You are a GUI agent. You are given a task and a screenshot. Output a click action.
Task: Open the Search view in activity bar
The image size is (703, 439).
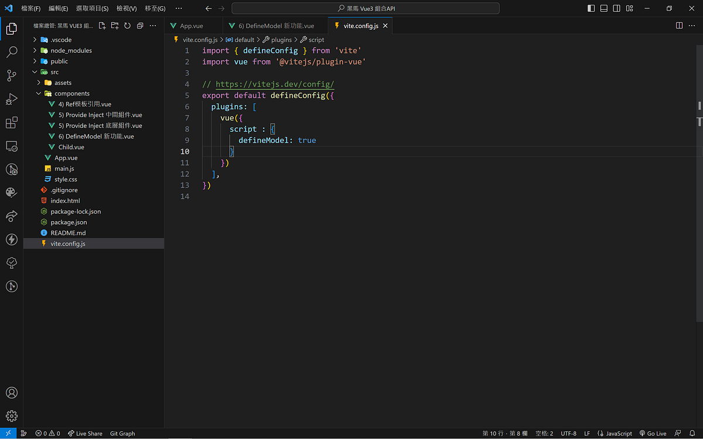coord(12,52)
